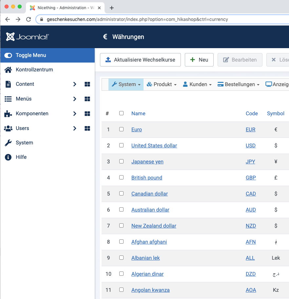Expand the Menüs submenu chevron
Image resolution: width=289 pixels, height=299 pixels.
click(75, 99)
